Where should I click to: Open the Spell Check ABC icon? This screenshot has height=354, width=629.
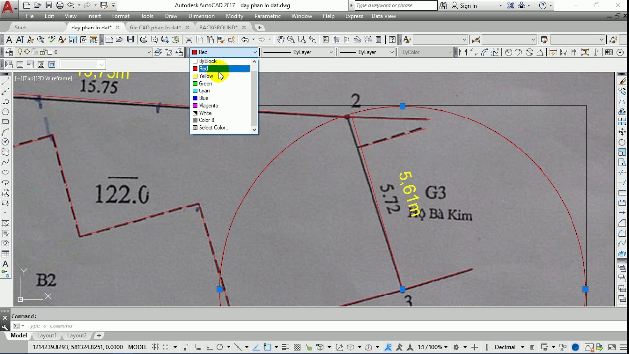click(51, 40)
